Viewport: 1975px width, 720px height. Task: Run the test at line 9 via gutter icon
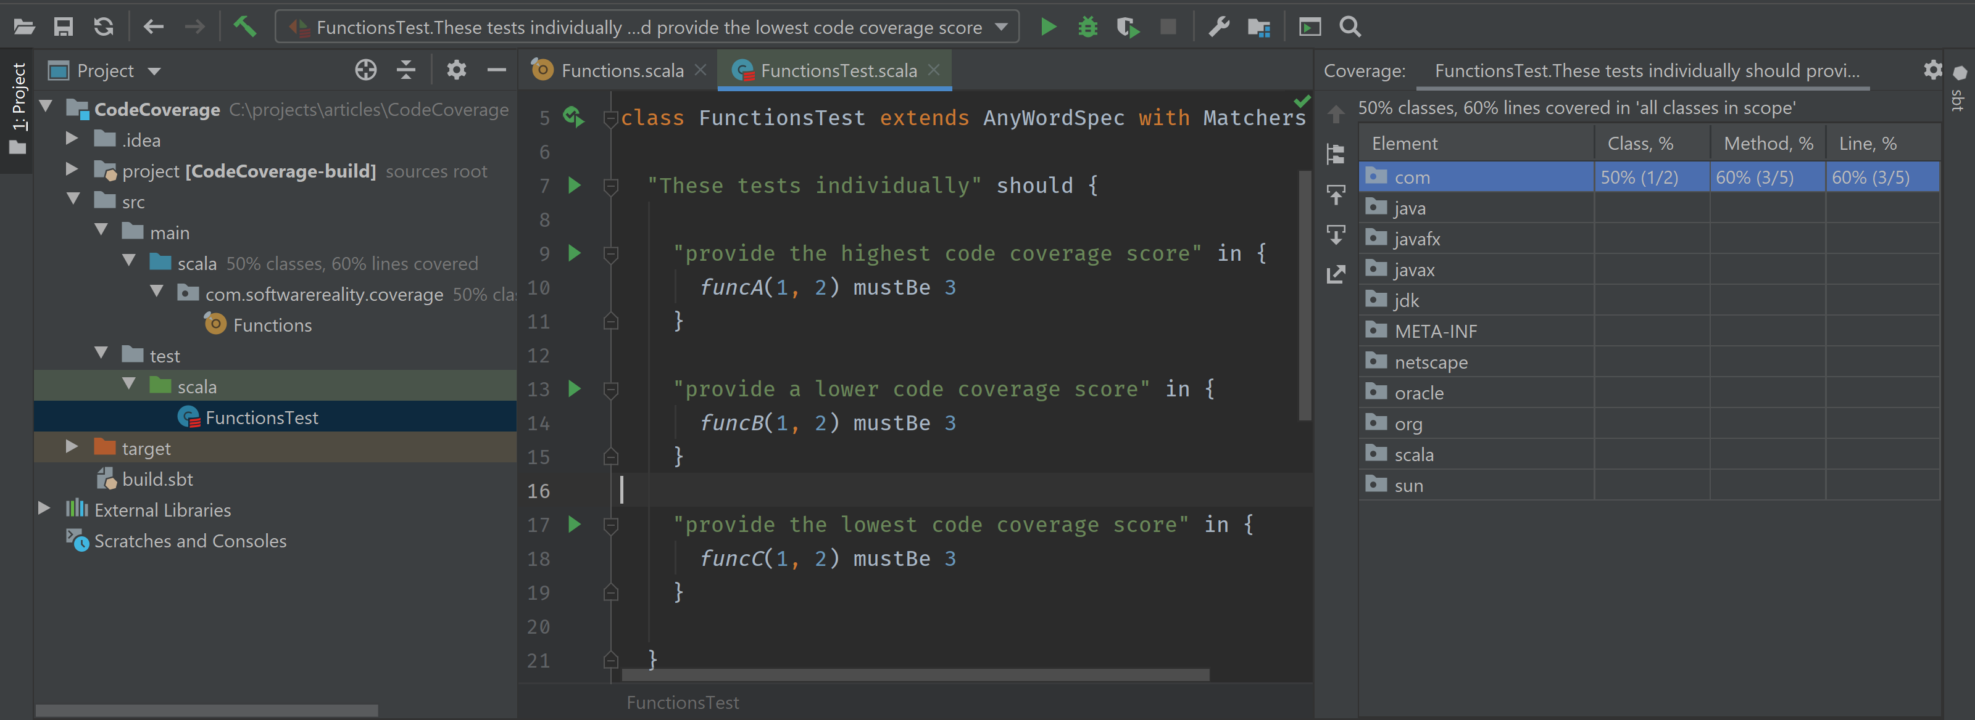(574, 253)
